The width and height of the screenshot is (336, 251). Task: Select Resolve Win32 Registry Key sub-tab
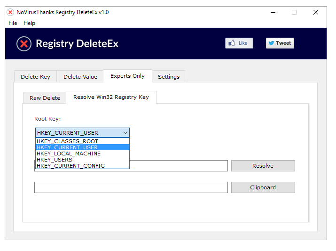111,97
